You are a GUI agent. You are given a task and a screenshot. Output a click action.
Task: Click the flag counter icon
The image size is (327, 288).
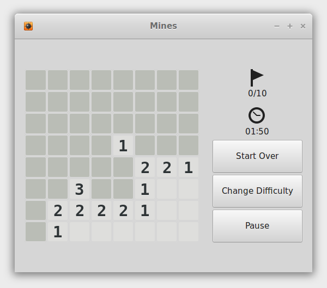256,77
